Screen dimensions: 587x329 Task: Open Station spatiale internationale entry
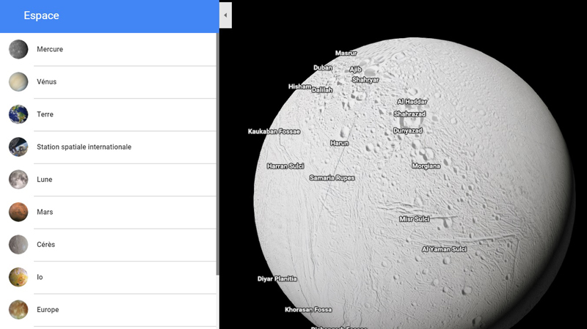108,147
